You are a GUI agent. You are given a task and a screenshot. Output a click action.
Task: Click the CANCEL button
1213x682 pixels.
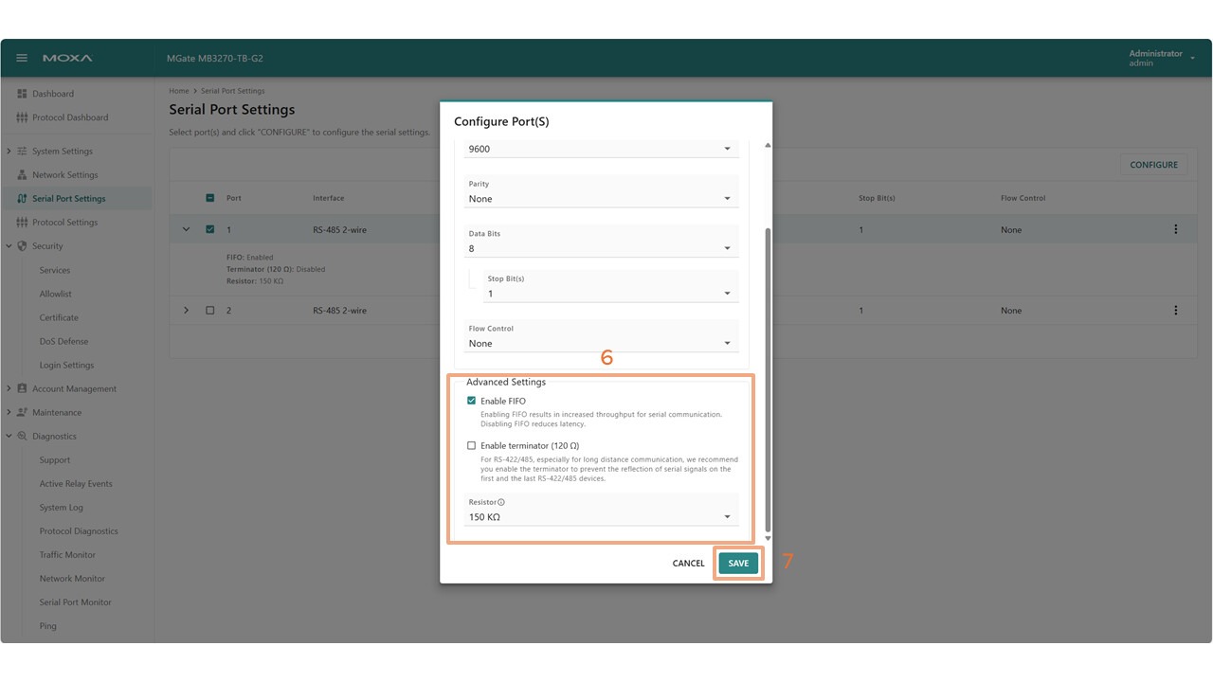pos(688,564)
